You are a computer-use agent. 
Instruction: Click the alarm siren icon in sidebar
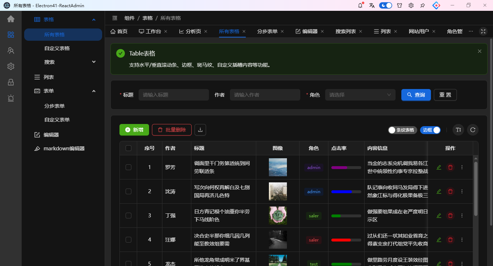(11, 98)
